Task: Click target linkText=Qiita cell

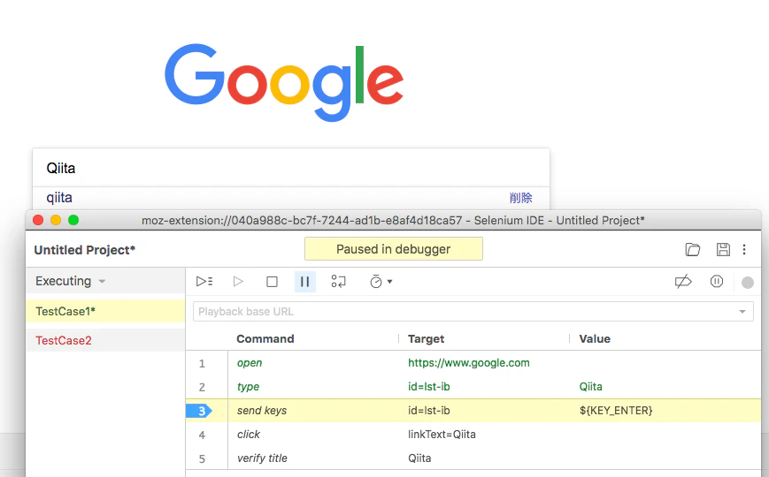Action: [x=442, y=435]
